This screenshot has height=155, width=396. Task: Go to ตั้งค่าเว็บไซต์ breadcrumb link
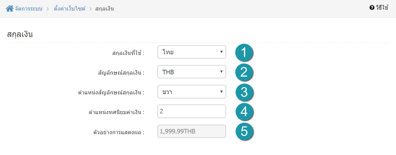pos(69,9)
